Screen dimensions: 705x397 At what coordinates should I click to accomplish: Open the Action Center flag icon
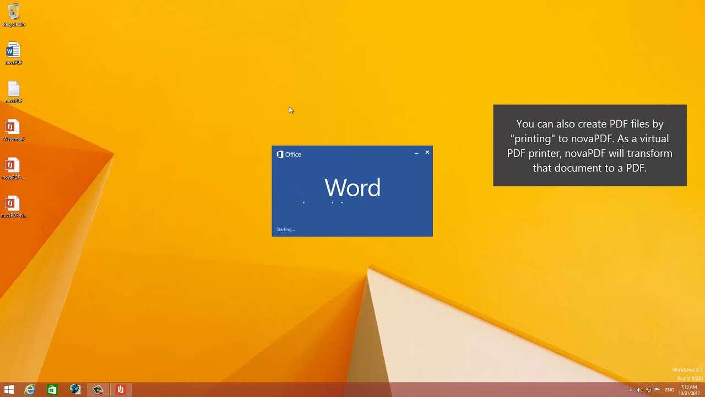[657, 390]
